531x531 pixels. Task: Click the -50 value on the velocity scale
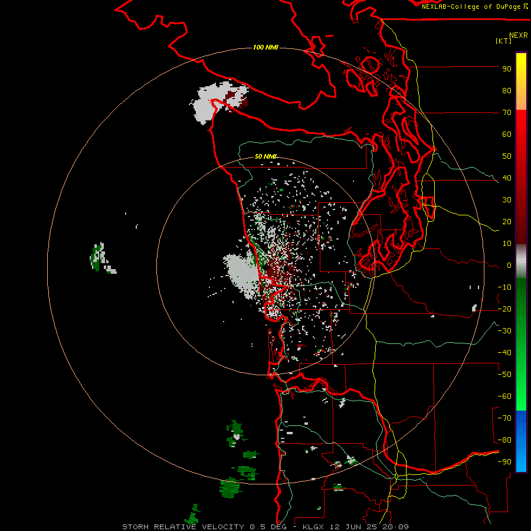(504, 375)
